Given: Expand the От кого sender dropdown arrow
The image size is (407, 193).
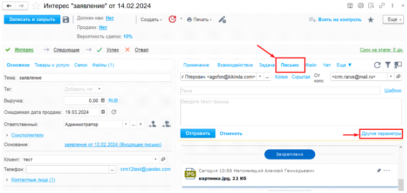Looking at the screenshot, I should pyautogui.click(x=391, y=76).
